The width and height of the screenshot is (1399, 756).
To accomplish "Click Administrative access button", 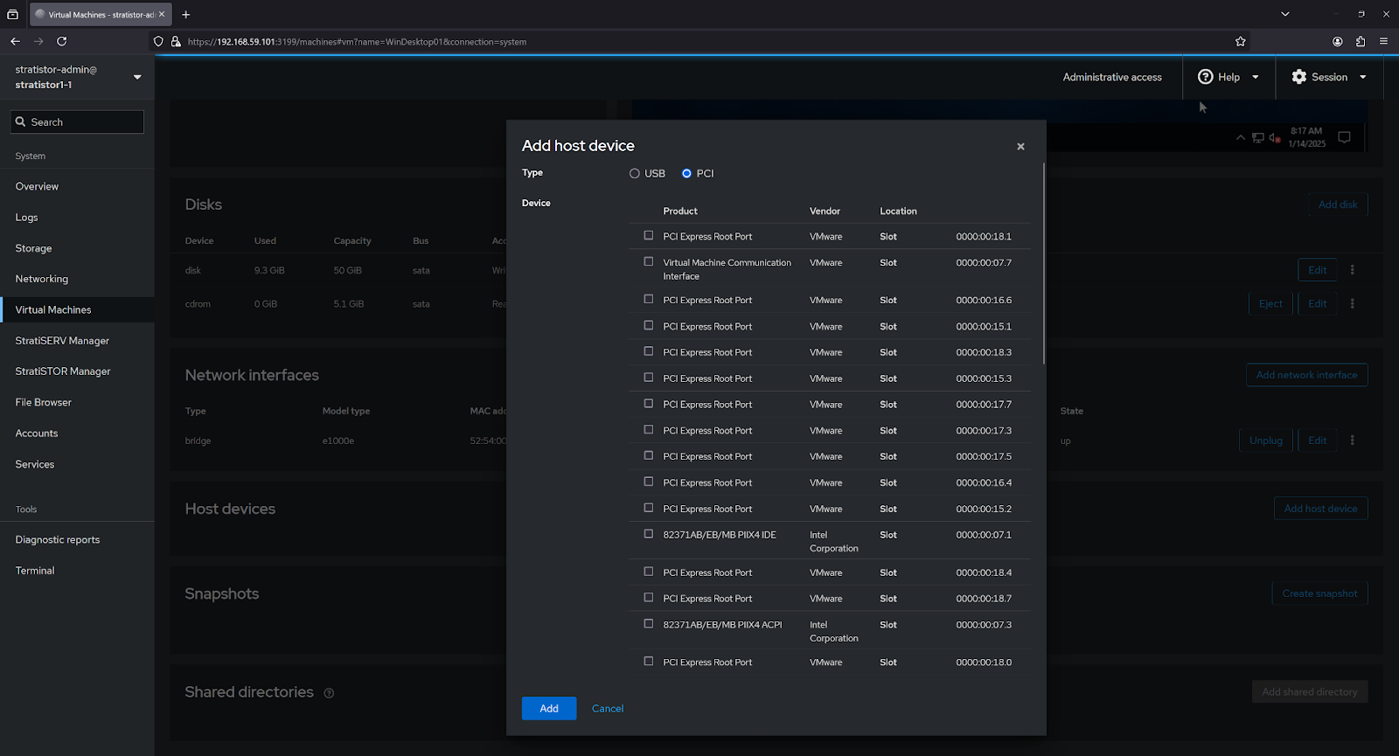I will coord(1112,77).
